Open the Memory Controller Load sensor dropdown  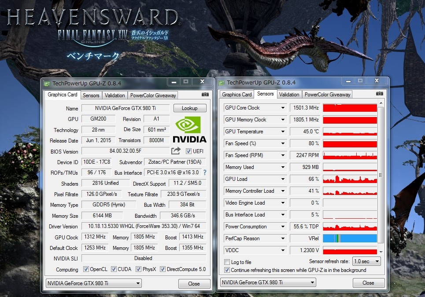(283, 191)
